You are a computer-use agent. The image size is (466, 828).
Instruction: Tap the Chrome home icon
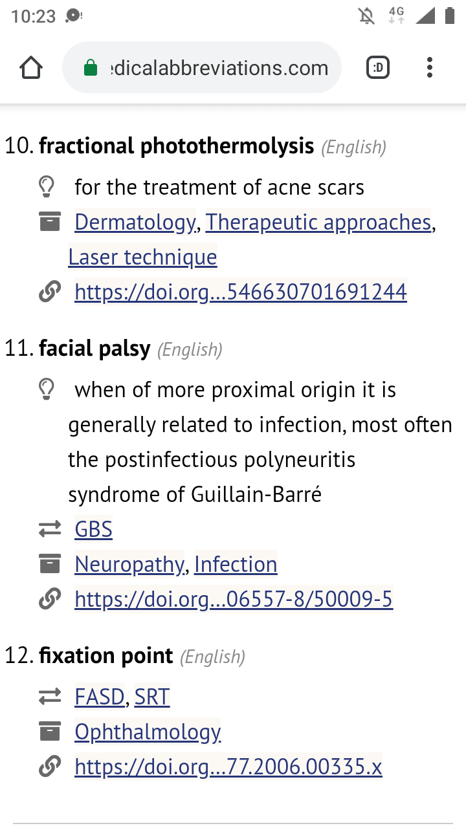tap(31, 68)
